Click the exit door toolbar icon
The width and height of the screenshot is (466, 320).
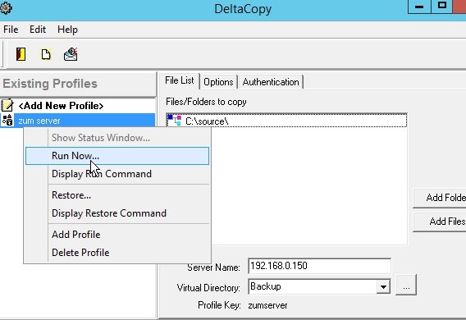click(x=21, y=54)
